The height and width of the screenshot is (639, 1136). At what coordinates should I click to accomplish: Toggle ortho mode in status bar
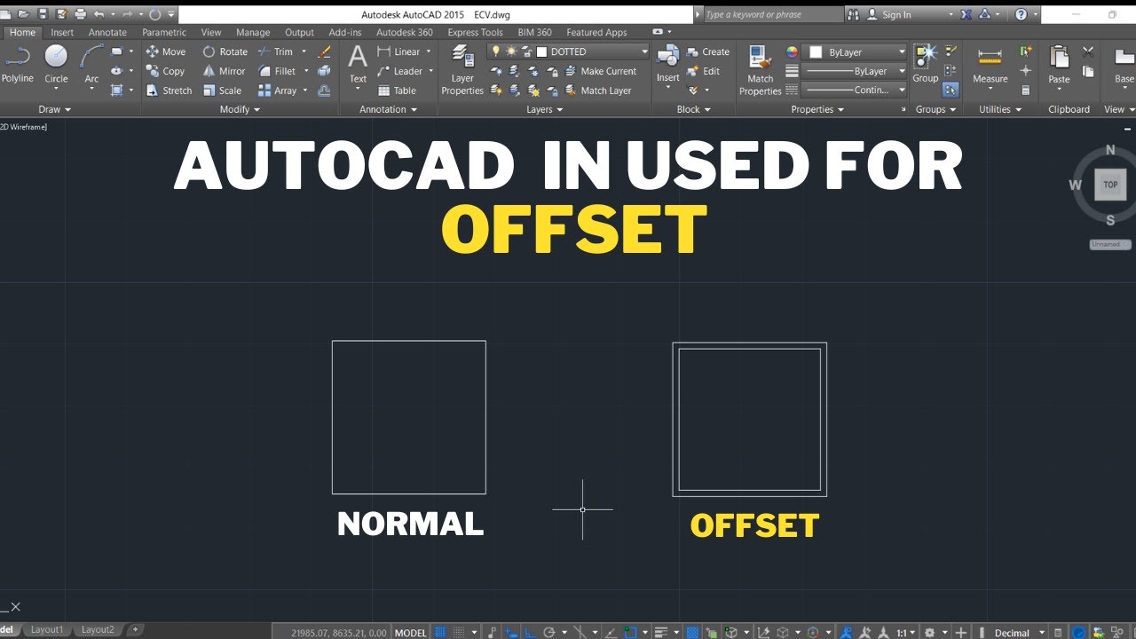530,632
